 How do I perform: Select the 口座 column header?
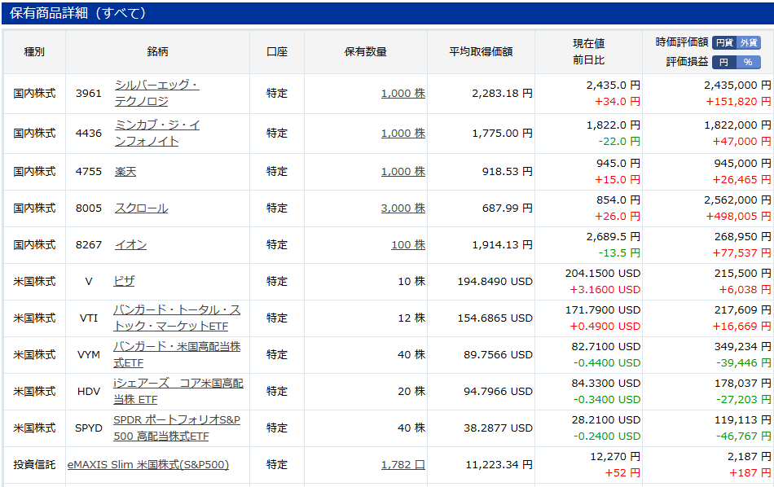[277, 51]
